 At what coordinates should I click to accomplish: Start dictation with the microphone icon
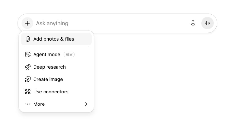coord(193,23)
